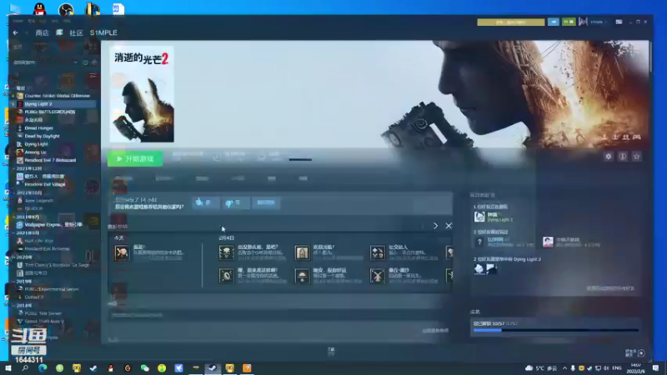Go to next achievements page arrow

click(435, 226)
